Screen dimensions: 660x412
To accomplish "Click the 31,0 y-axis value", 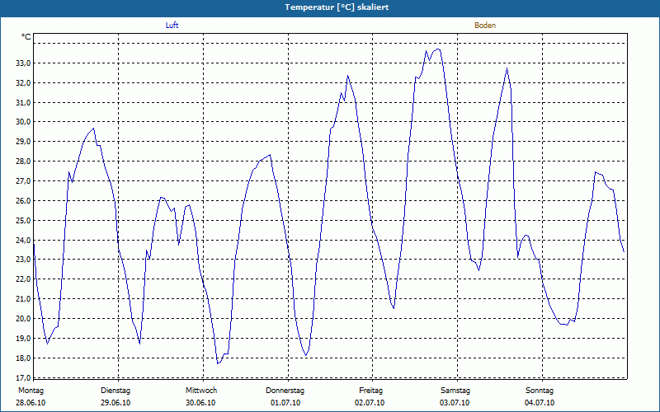I will pos(23,102).
